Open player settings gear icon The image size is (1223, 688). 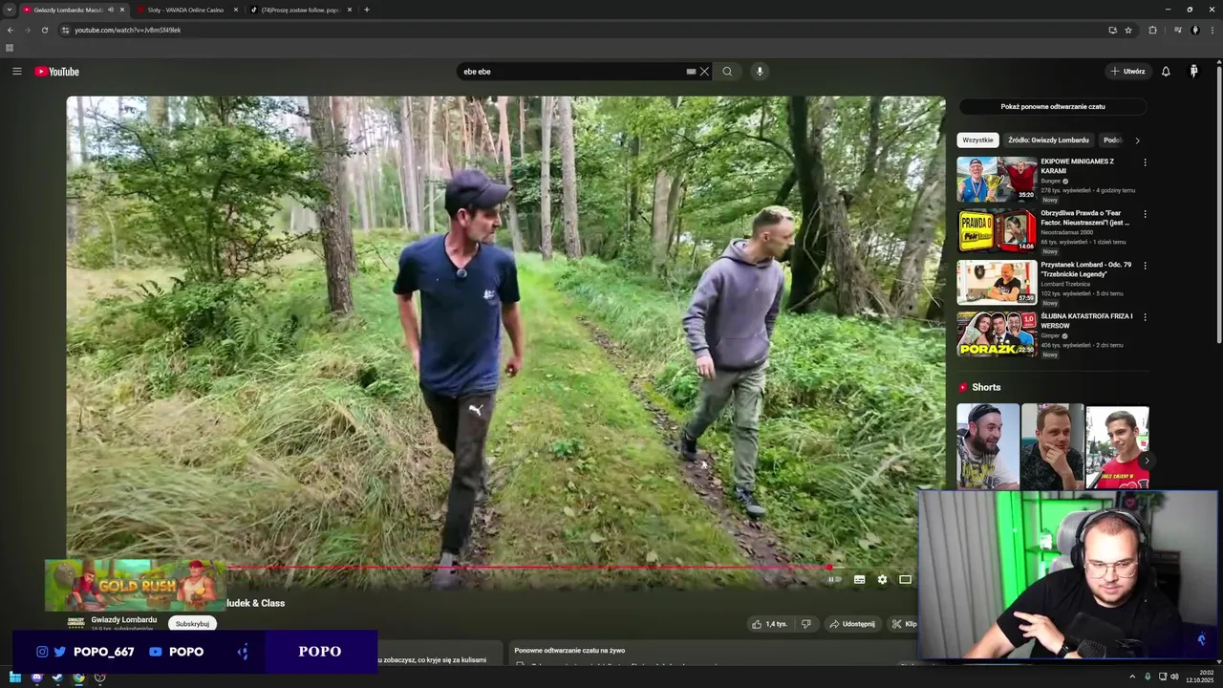[x=882, y=579]
